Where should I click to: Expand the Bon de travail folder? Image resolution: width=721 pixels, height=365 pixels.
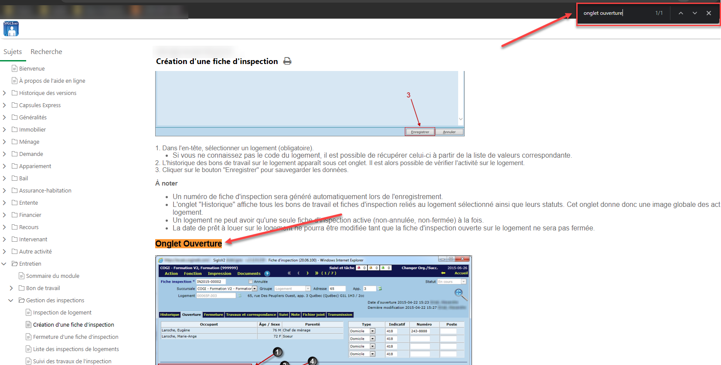click(x=11, y=288)
